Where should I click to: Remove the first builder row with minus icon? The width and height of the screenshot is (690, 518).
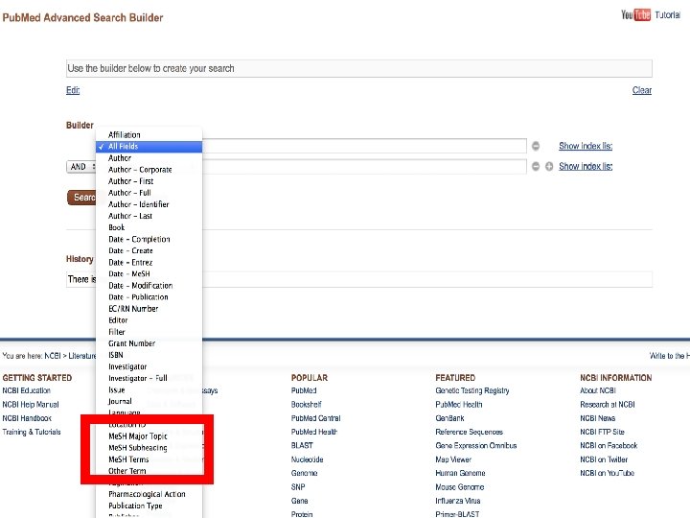click(x=536, y=146)
